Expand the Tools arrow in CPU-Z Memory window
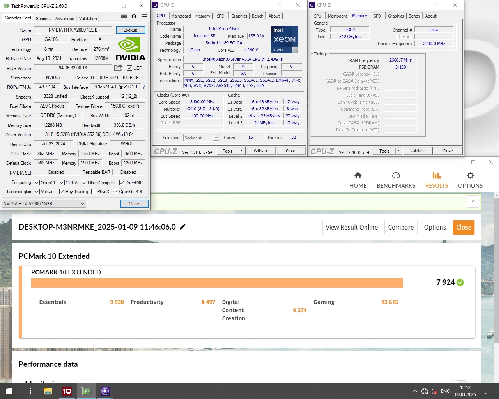This screenshot has width=499, height=399. point(398,151)
